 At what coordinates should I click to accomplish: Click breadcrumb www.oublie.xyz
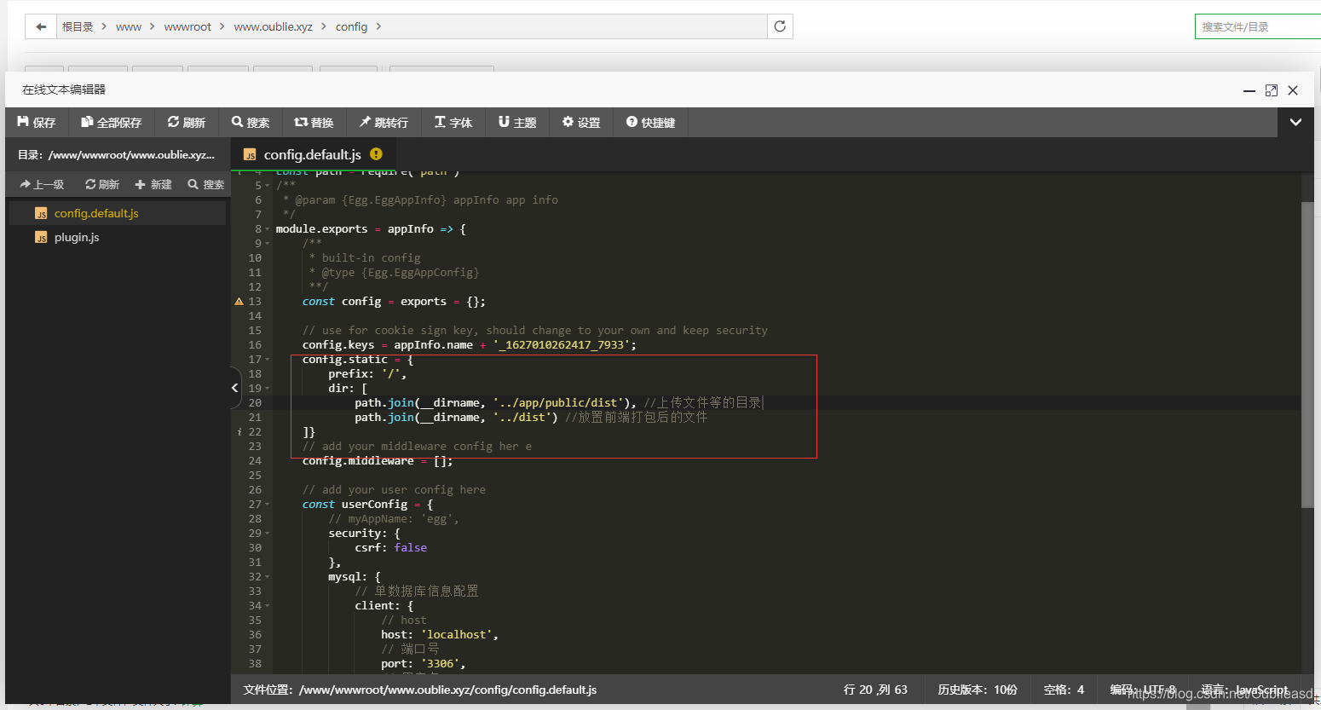pyautogui.click(x=274, y=26)
